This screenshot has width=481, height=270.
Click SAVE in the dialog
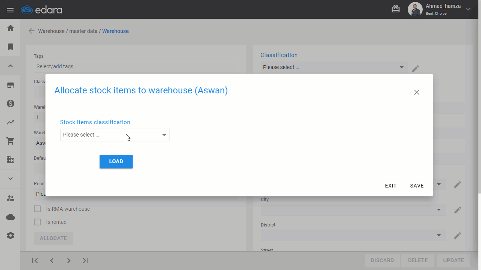click(x=417, y=186)
